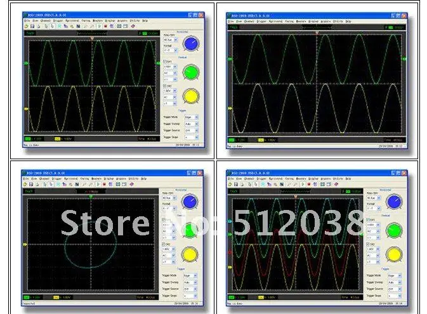The height and width of the screenshot is (314, 427).
Task: Click the Save disk icon in bottom-left window
Action: click(x=31, y=185)
